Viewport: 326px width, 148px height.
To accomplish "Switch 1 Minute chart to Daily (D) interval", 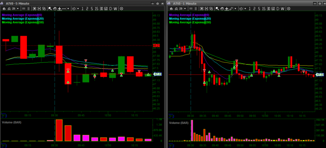I will pyautogui.click(x=278, y=8).
